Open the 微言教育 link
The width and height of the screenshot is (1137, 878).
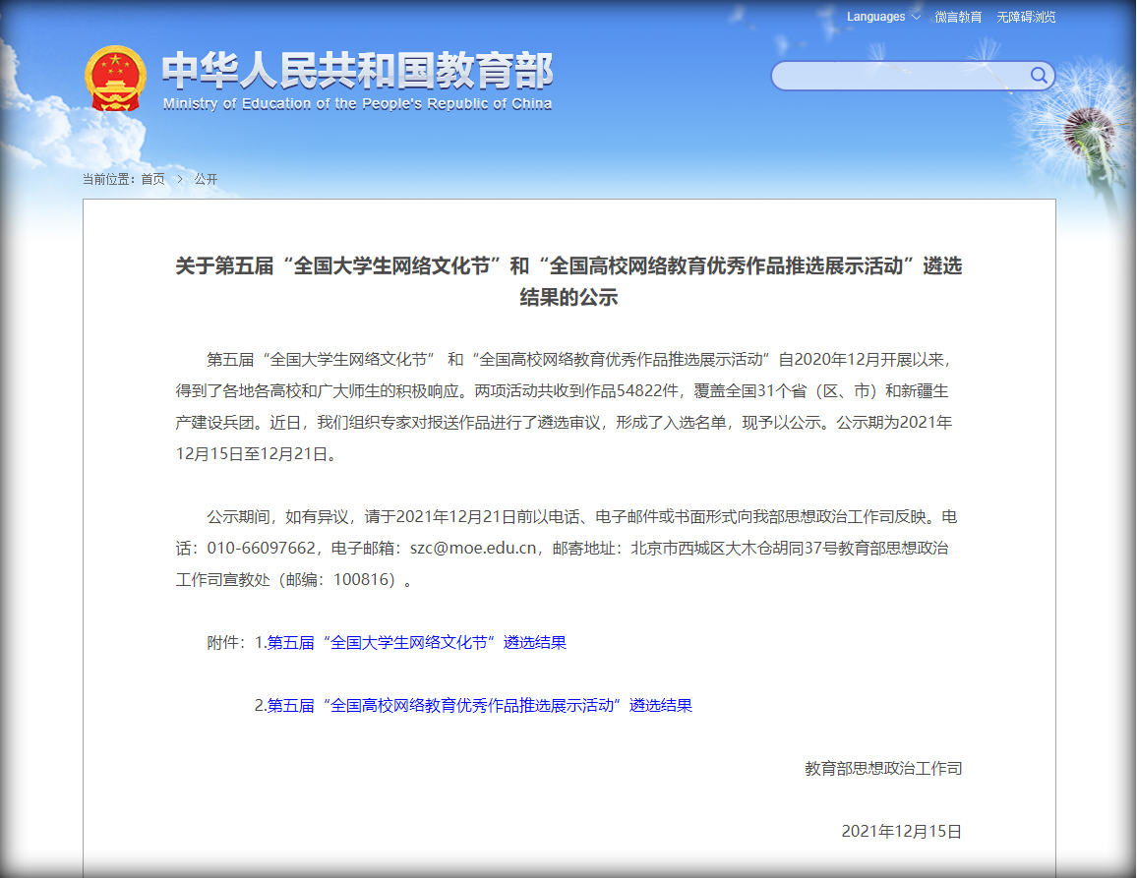958,18
